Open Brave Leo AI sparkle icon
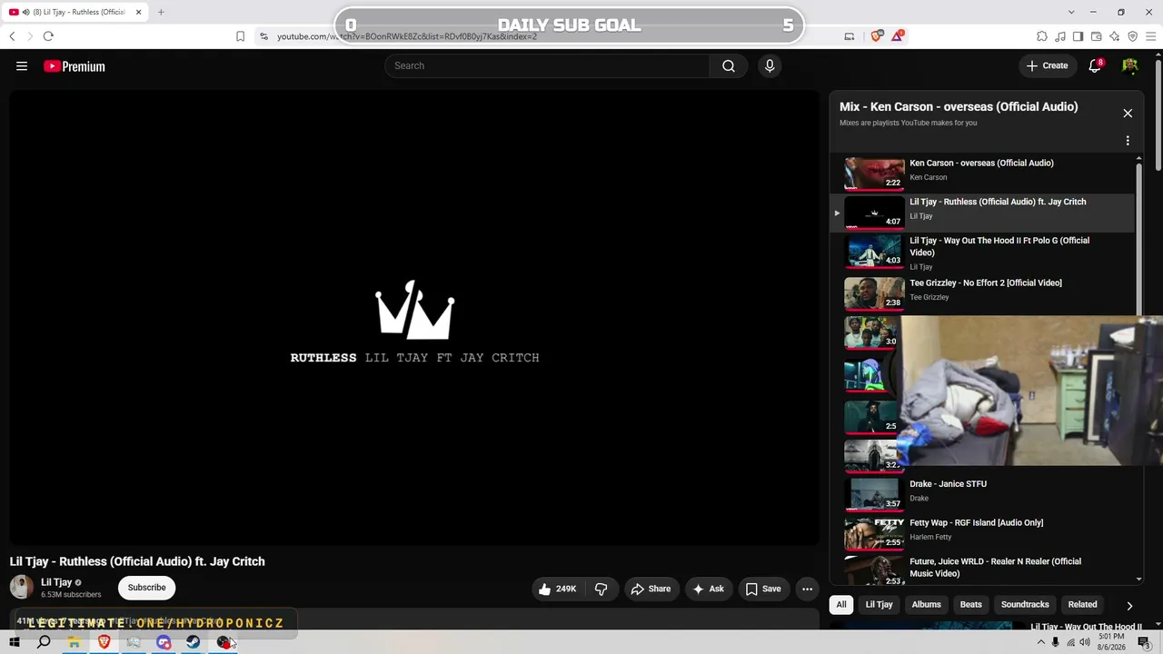1163x654 pixels. coord(1114,36)
